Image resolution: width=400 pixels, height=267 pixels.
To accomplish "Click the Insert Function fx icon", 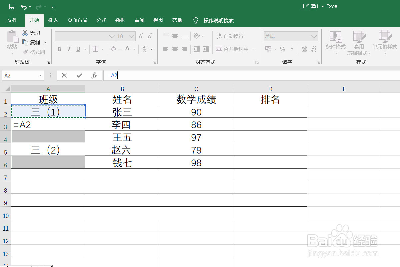I will (x=95, y=75).
